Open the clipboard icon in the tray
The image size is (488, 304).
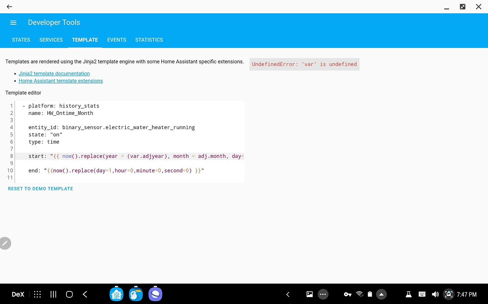pos(370,294)
